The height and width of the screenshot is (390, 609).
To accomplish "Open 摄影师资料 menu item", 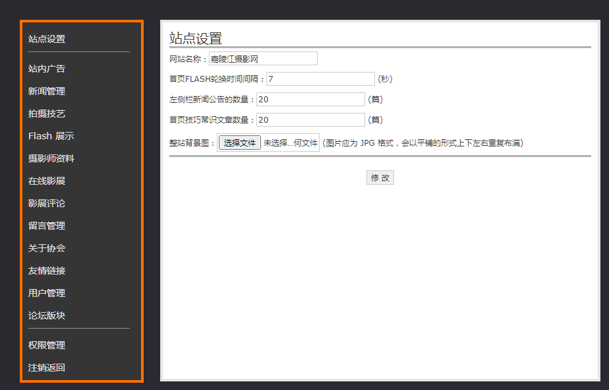I will coord(51,158).
